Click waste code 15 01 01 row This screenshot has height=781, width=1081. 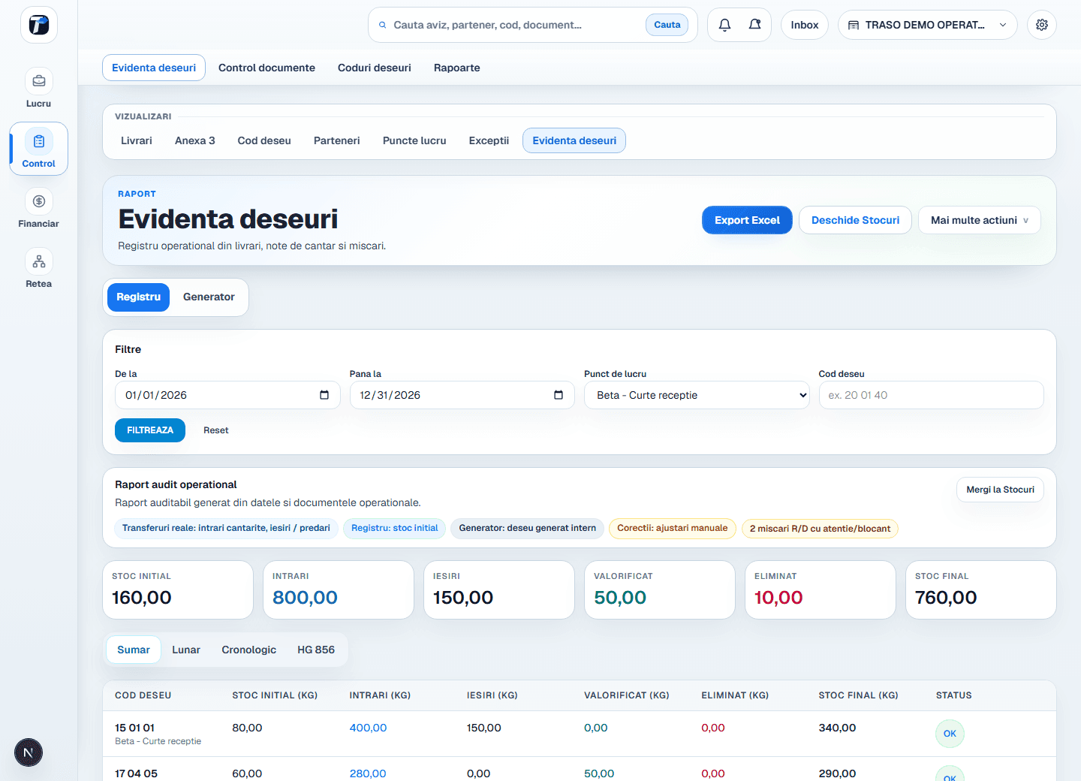[580, 734]
